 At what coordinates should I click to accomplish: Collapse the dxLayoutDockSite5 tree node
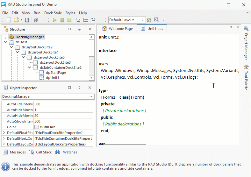click(24, 57)
